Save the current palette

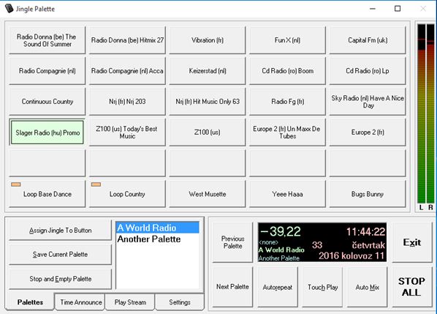(60, 254)
